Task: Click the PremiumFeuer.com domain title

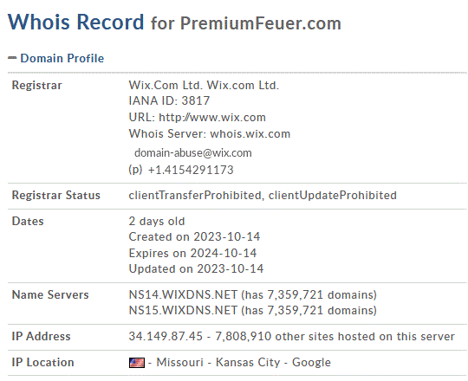Action: (261, 23)
